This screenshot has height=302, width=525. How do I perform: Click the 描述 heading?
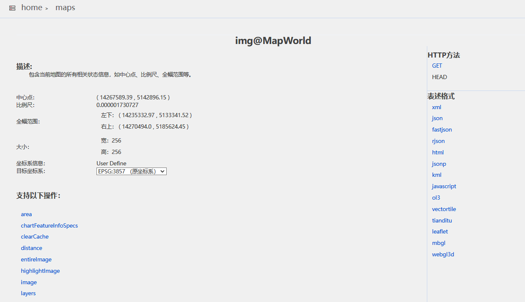click(x=24, y=66)
